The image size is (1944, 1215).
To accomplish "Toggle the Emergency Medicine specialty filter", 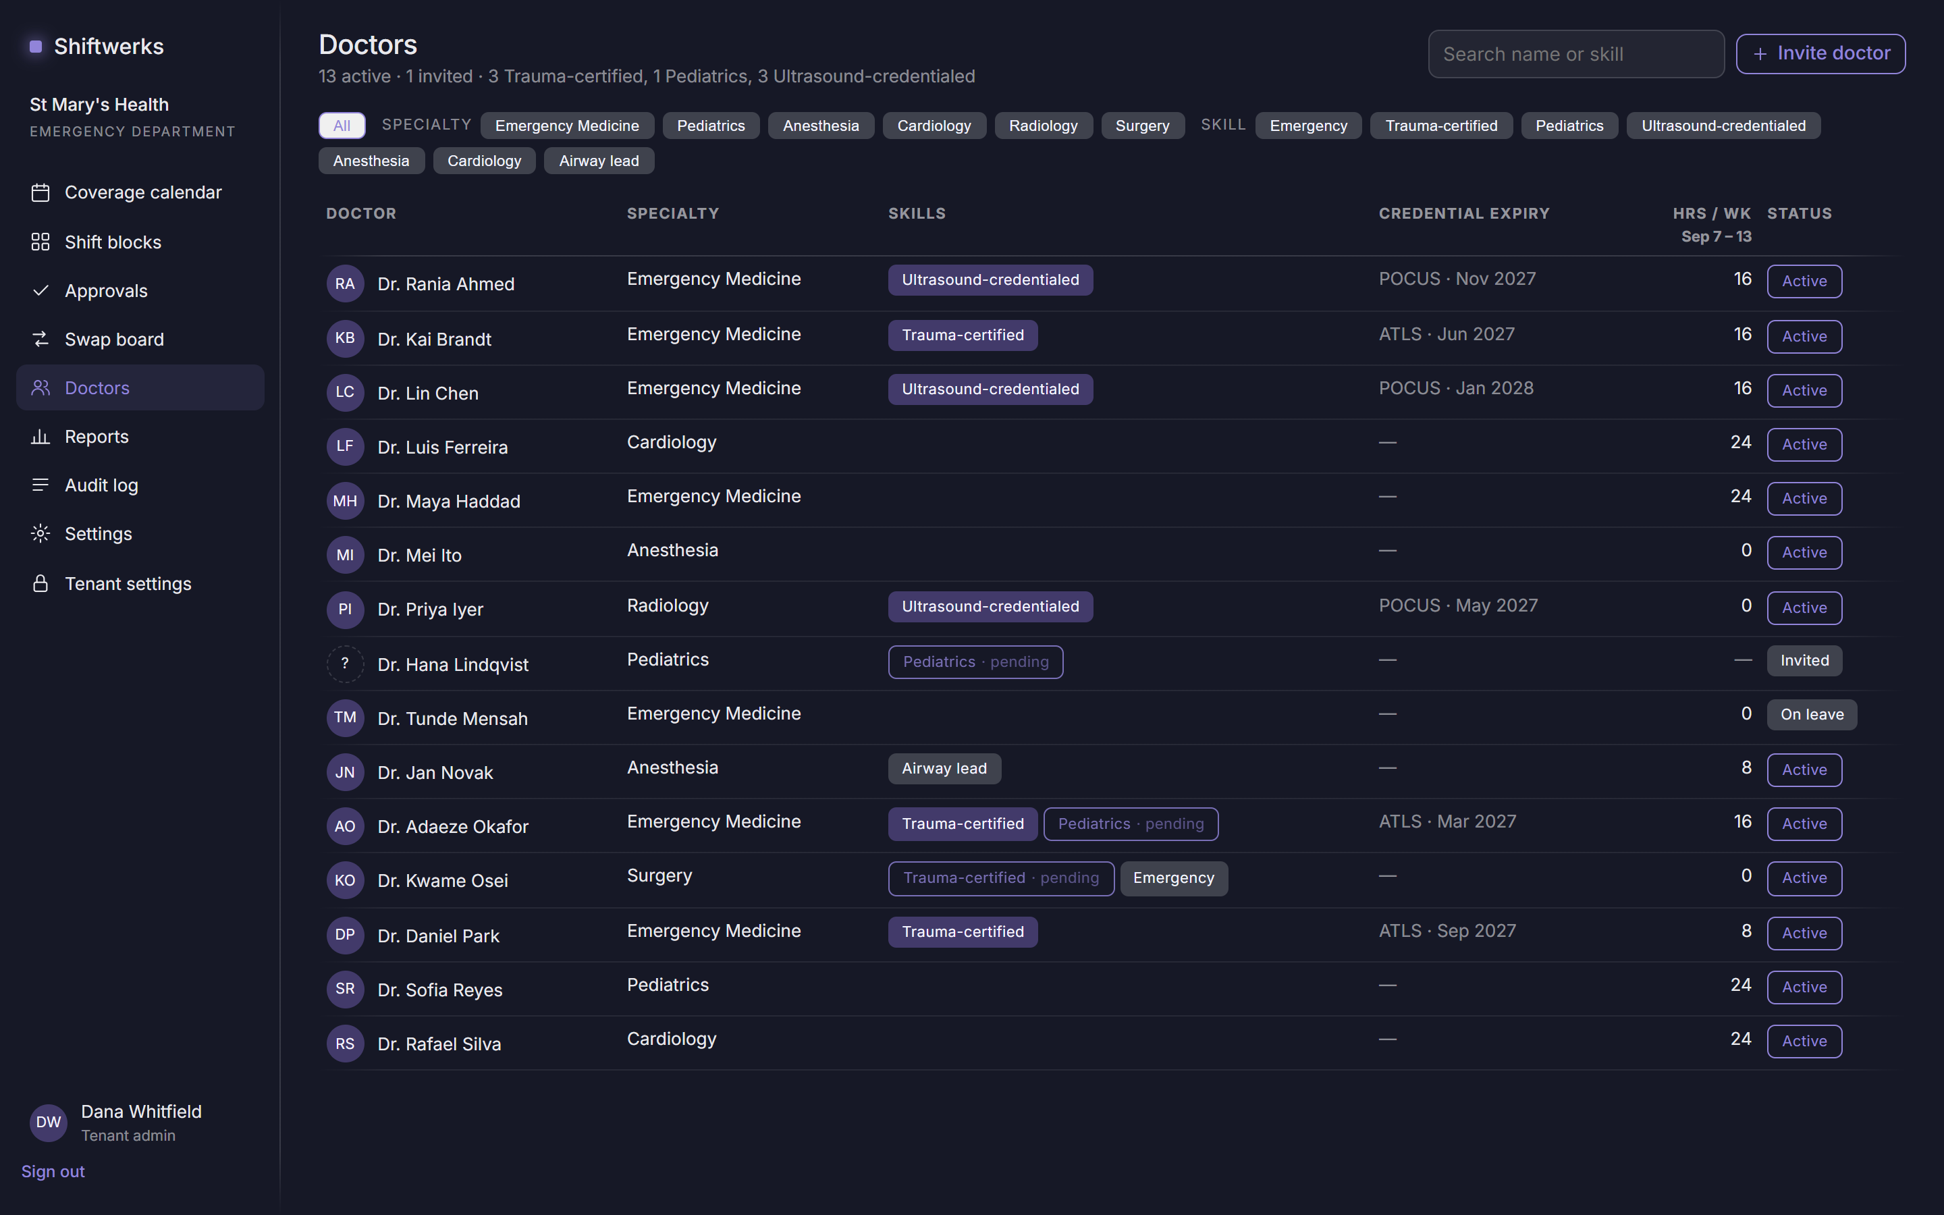I will tap(567, 126).
